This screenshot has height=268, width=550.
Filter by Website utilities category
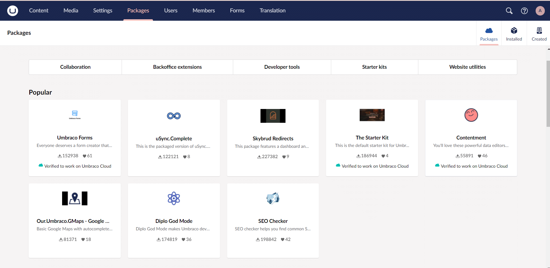tap(467, 67)
